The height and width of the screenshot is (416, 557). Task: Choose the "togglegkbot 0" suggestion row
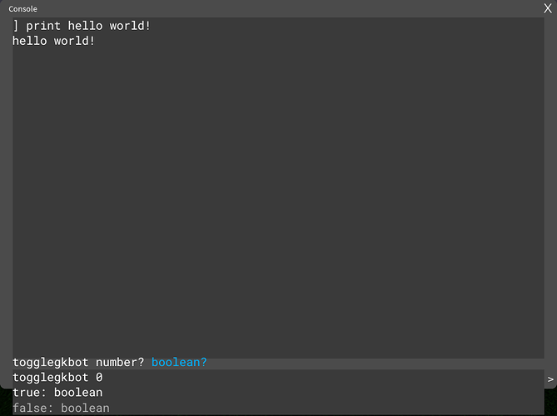(x=57, y=378)
